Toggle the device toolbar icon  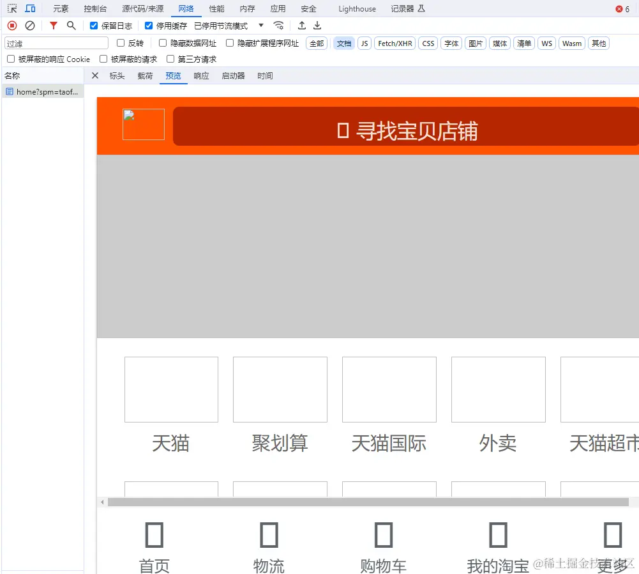point(30,8)
